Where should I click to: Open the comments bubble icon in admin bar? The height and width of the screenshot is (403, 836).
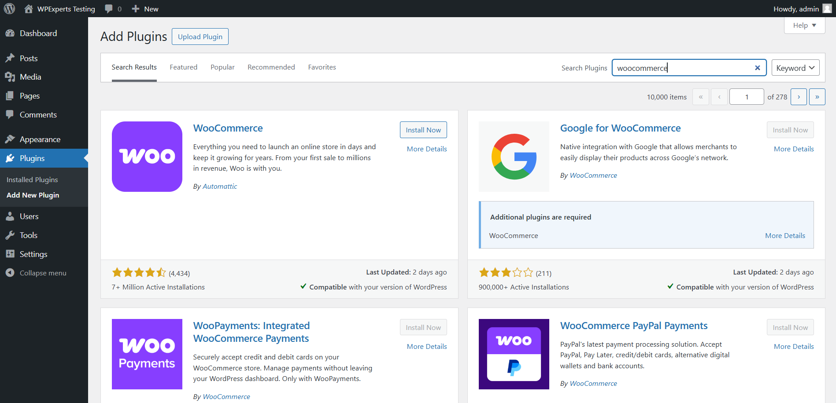click(109, 9)
